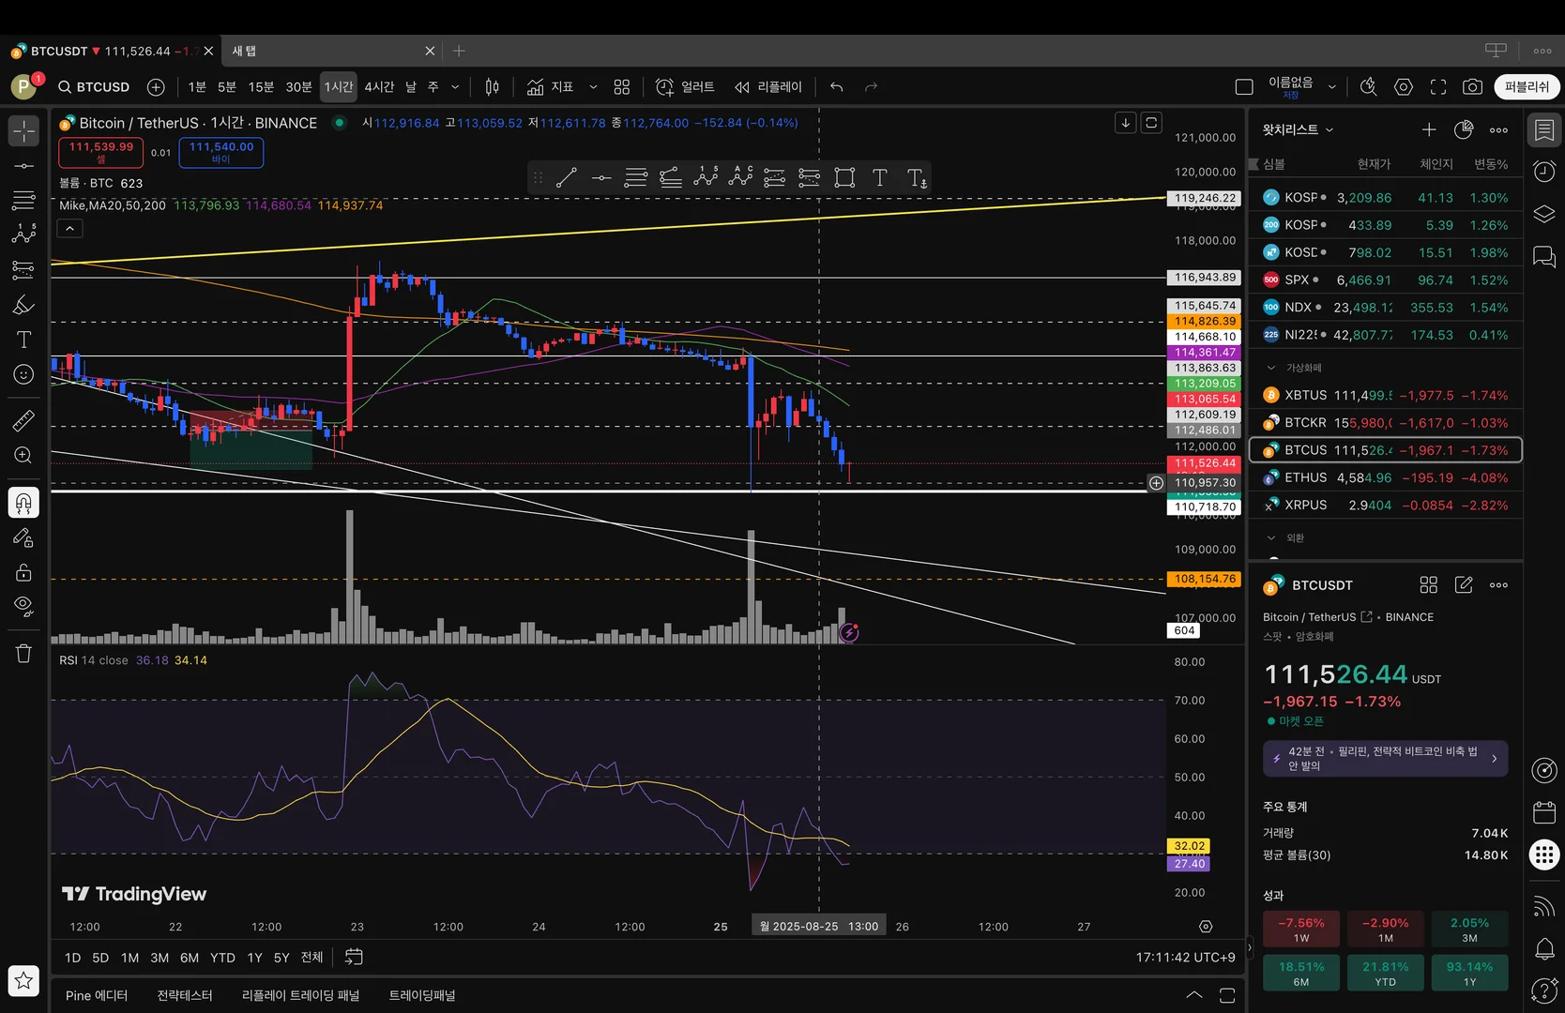
Task: Remove drawings with trash icon
Action: (23, 654)
